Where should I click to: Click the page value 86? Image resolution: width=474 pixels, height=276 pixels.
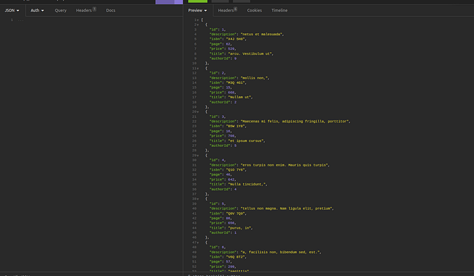coord(228,218)
